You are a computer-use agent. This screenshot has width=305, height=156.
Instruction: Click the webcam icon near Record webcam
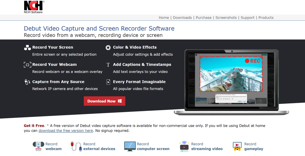(38, 146)
